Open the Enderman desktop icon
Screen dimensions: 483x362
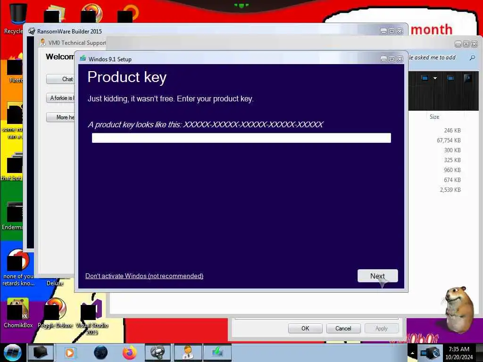(x=12, y=215)
